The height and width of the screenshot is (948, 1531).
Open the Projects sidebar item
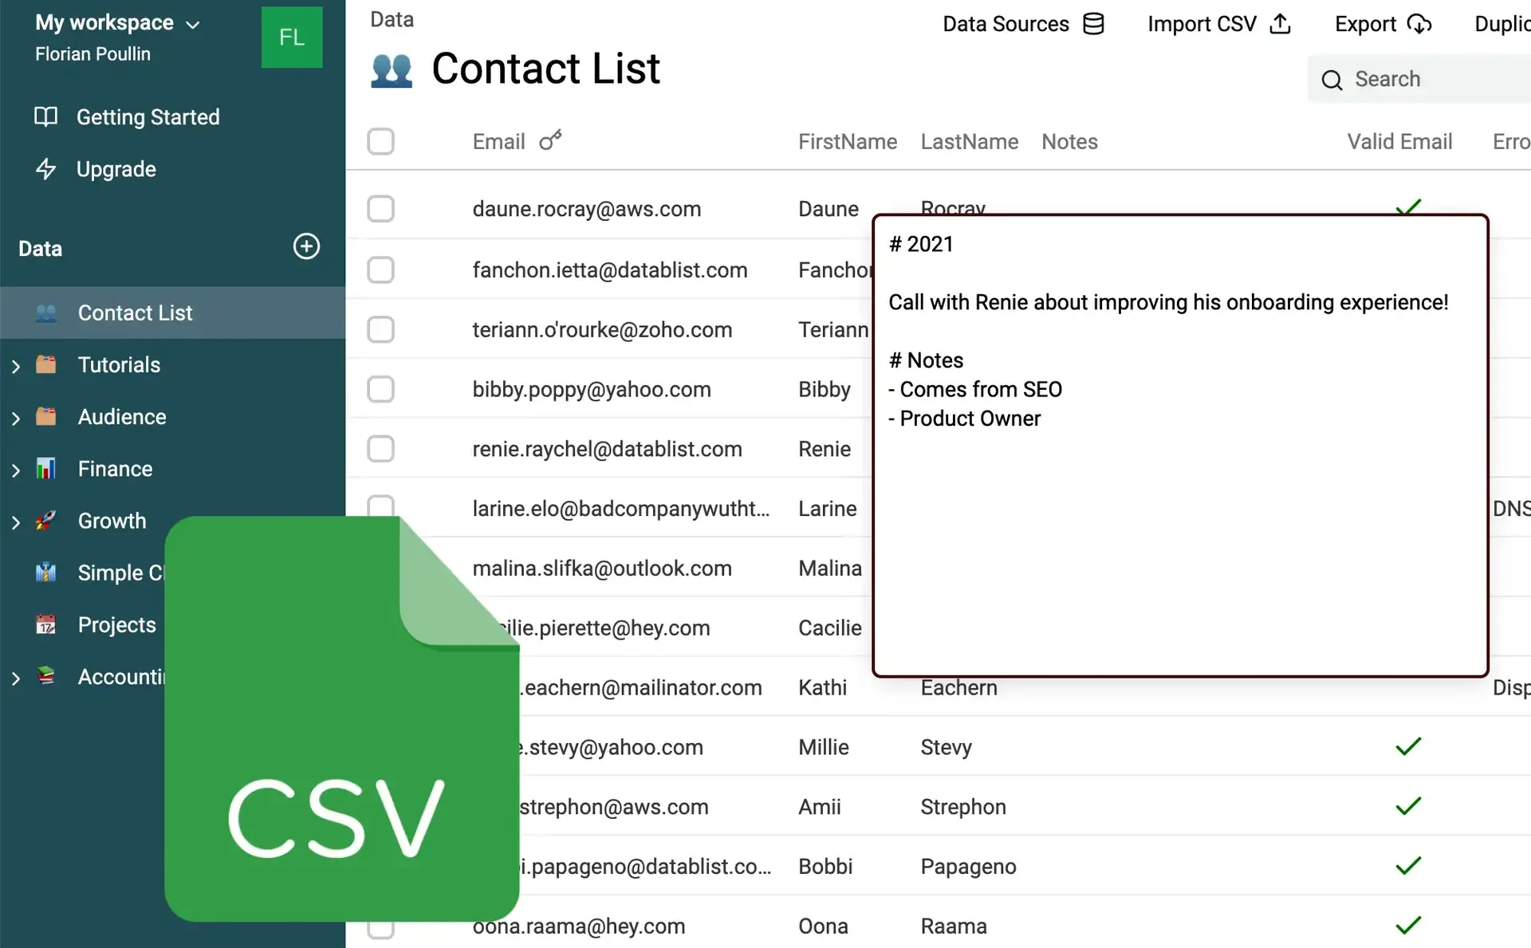[x=116, y=625]
